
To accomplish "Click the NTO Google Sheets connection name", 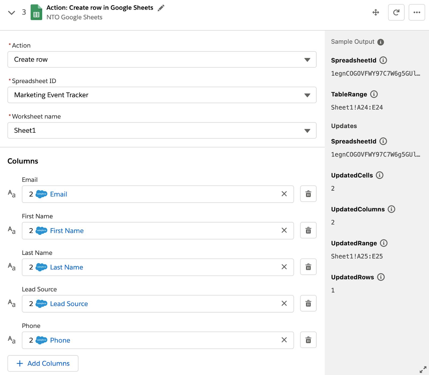I will coord(74,17).
